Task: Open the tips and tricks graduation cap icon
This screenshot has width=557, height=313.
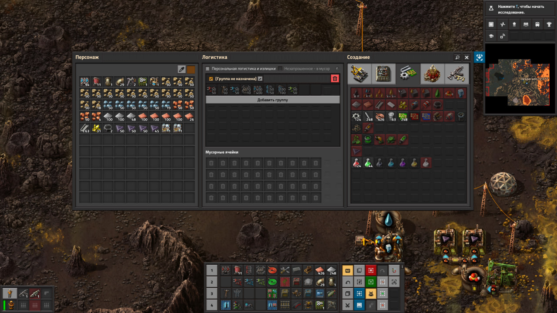Action: coord(491,36)
